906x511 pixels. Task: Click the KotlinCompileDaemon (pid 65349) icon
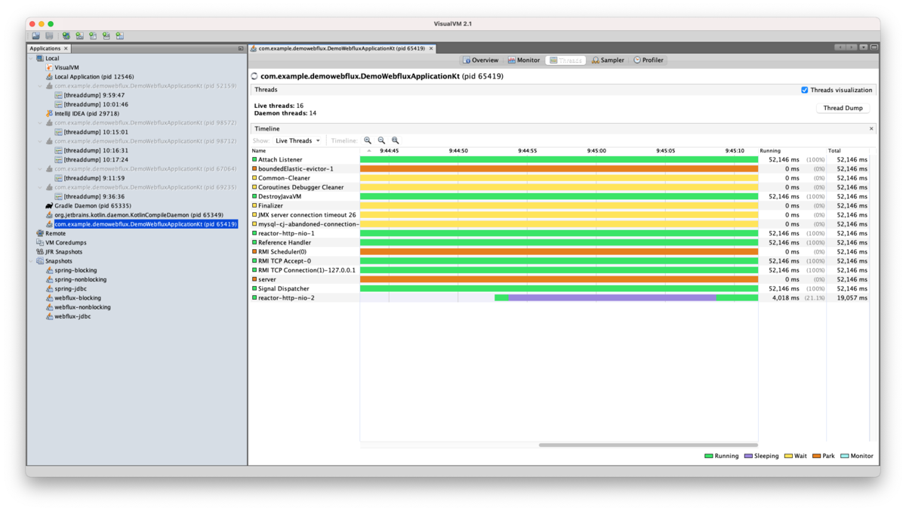49,215
